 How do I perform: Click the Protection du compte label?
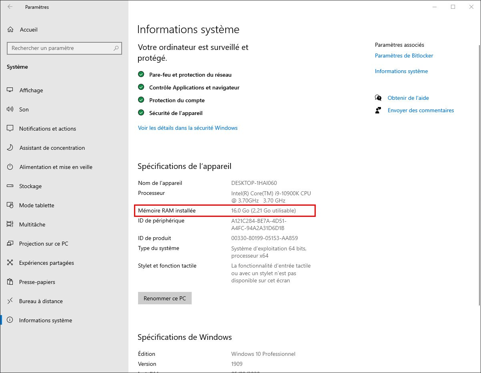pos(177,100)
